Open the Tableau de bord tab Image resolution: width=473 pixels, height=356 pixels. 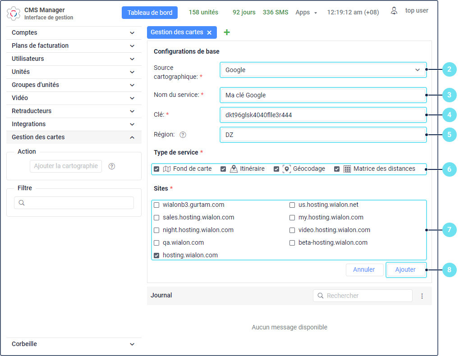(150, 13)
